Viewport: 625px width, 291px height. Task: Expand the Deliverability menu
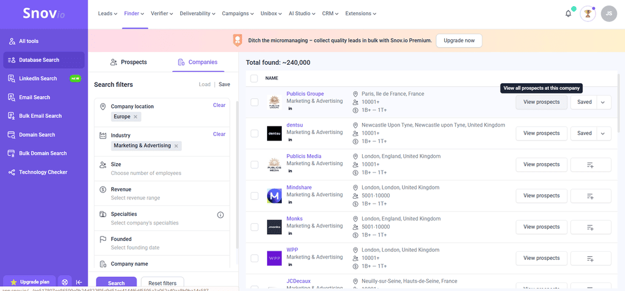pyautogui.click(x=197, y=13)
